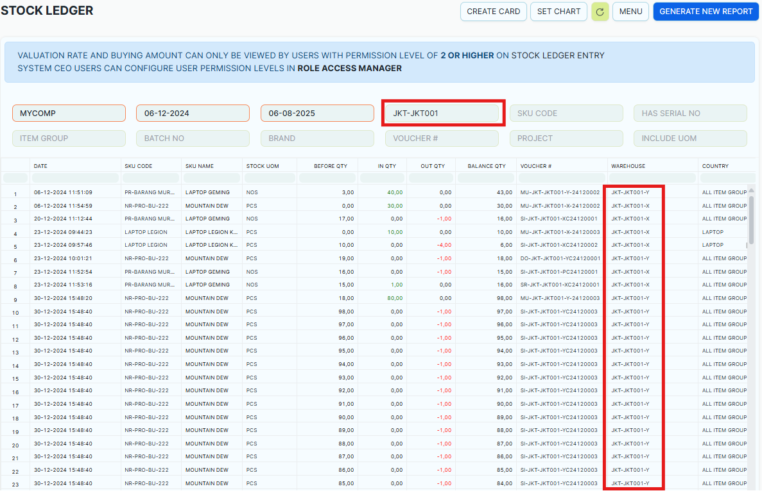Click the filter box under BALANCE QTY column
Viewport: 762px width, 491px height.
click(x=486, y=178)
